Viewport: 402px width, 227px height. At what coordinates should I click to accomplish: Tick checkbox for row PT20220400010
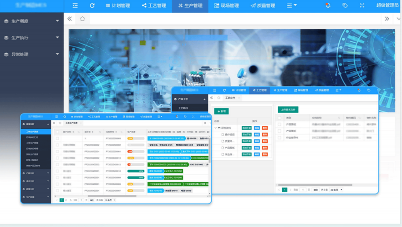[x=57, y=171]
